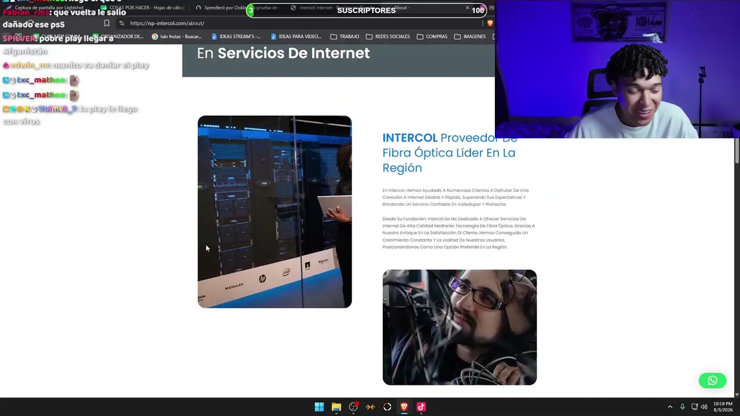The image size is (740, 416).
Task: Click the site settings icon before the URL
Action: [121, 23]
